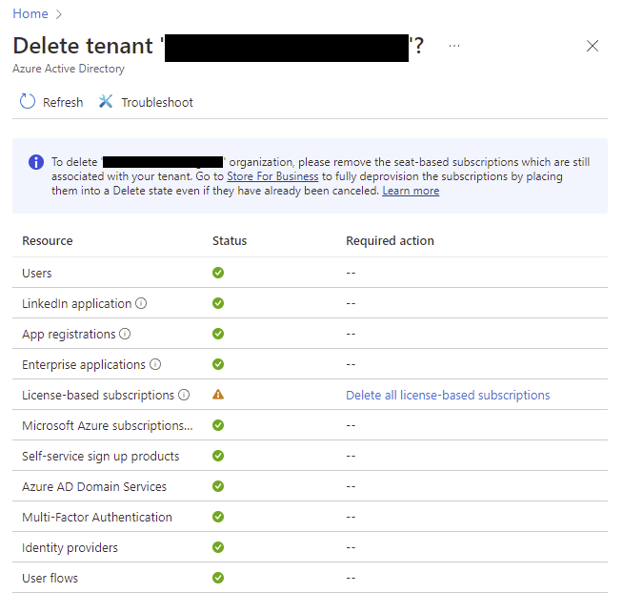Screen dimensions: 623x613
Task: Click Multi-Factor Authentication green check icon
Action: 218,517
